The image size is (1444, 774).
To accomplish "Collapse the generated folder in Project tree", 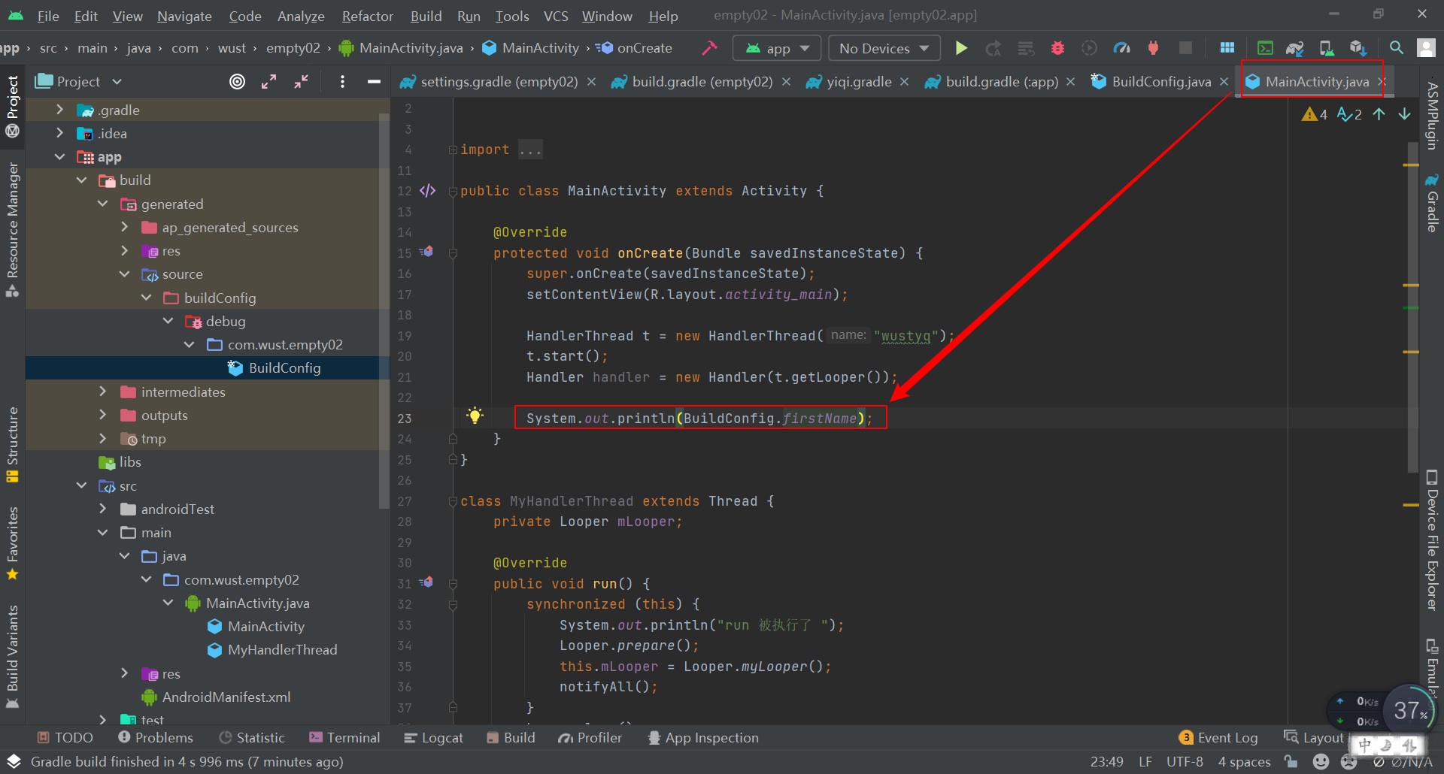I will tap(103, 204).
